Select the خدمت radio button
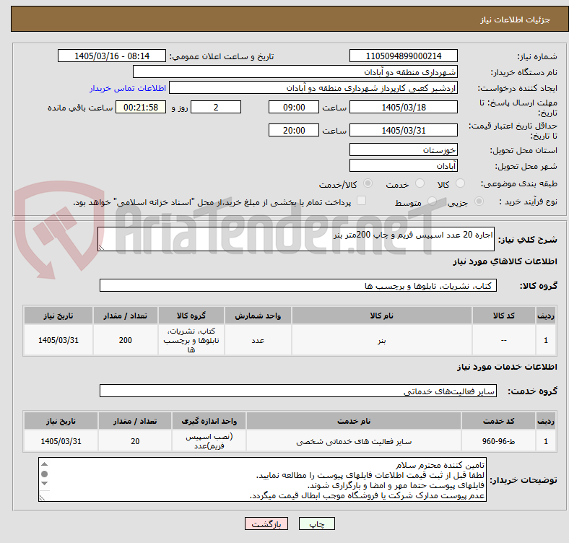 point(420,183)
